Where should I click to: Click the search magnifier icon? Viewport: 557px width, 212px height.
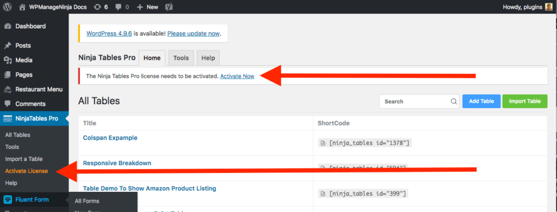(x=454, y=101)
